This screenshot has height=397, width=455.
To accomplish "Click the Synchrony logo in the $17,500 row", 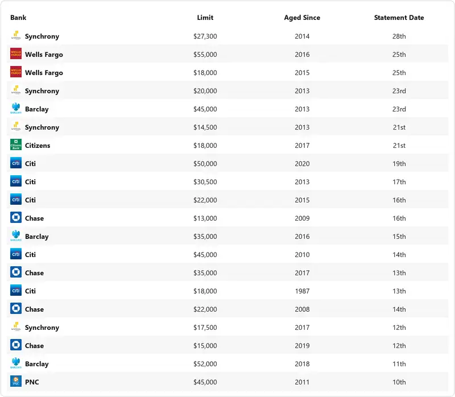I will tap(16, 327).
